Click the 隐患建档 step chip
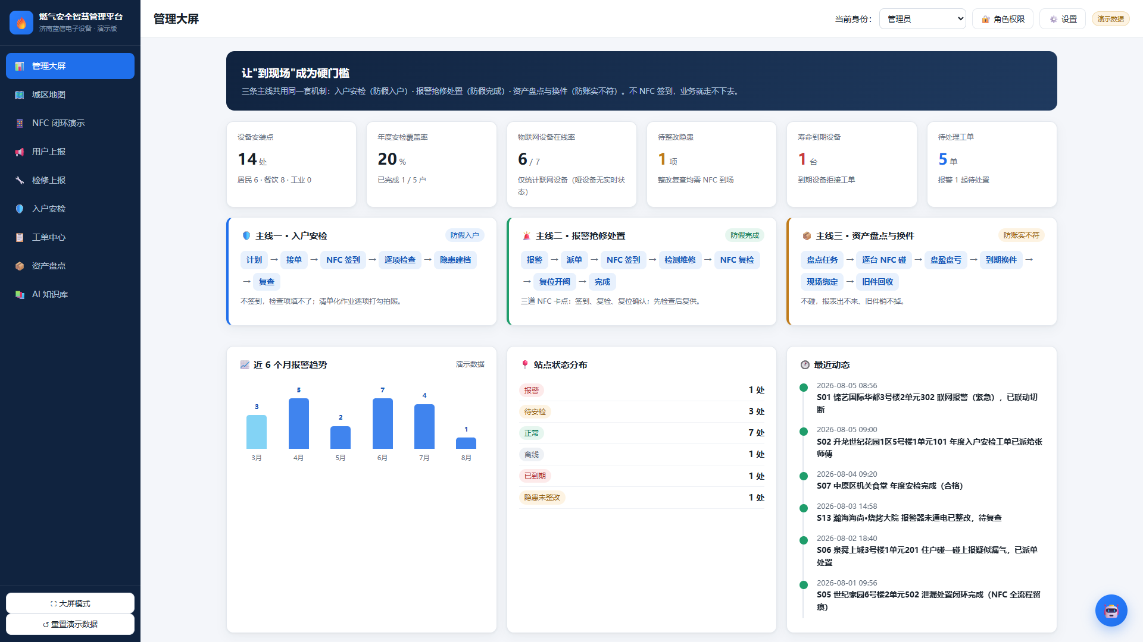 [455, 260]
